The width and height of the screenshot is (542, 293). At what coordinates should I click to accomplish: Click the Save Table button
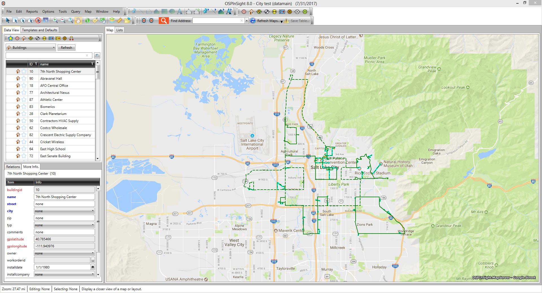297,21
